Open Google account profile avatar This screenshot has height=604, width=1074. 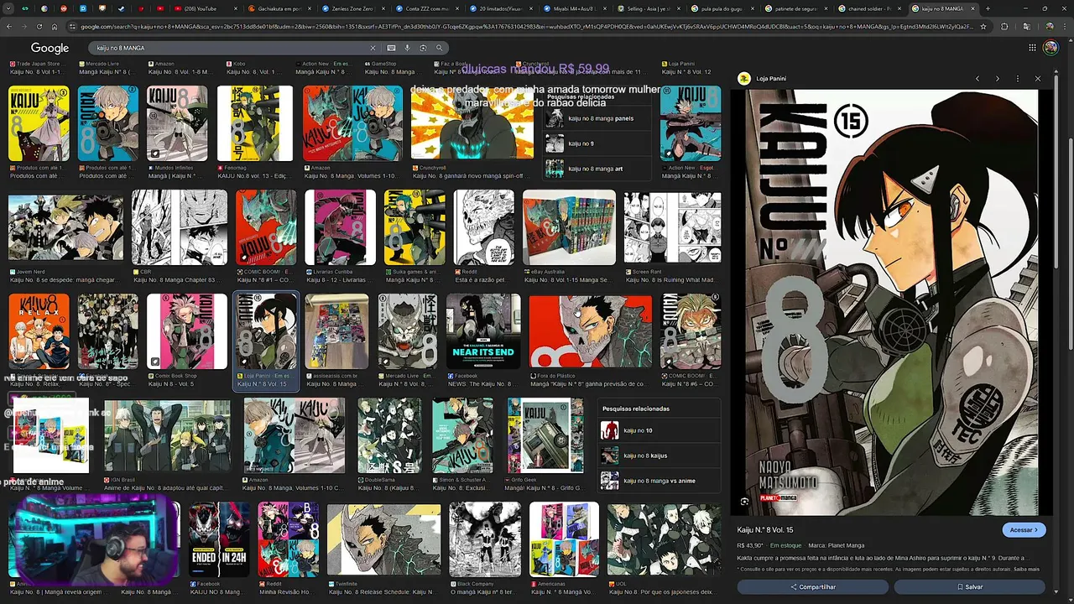[1051, 48]
